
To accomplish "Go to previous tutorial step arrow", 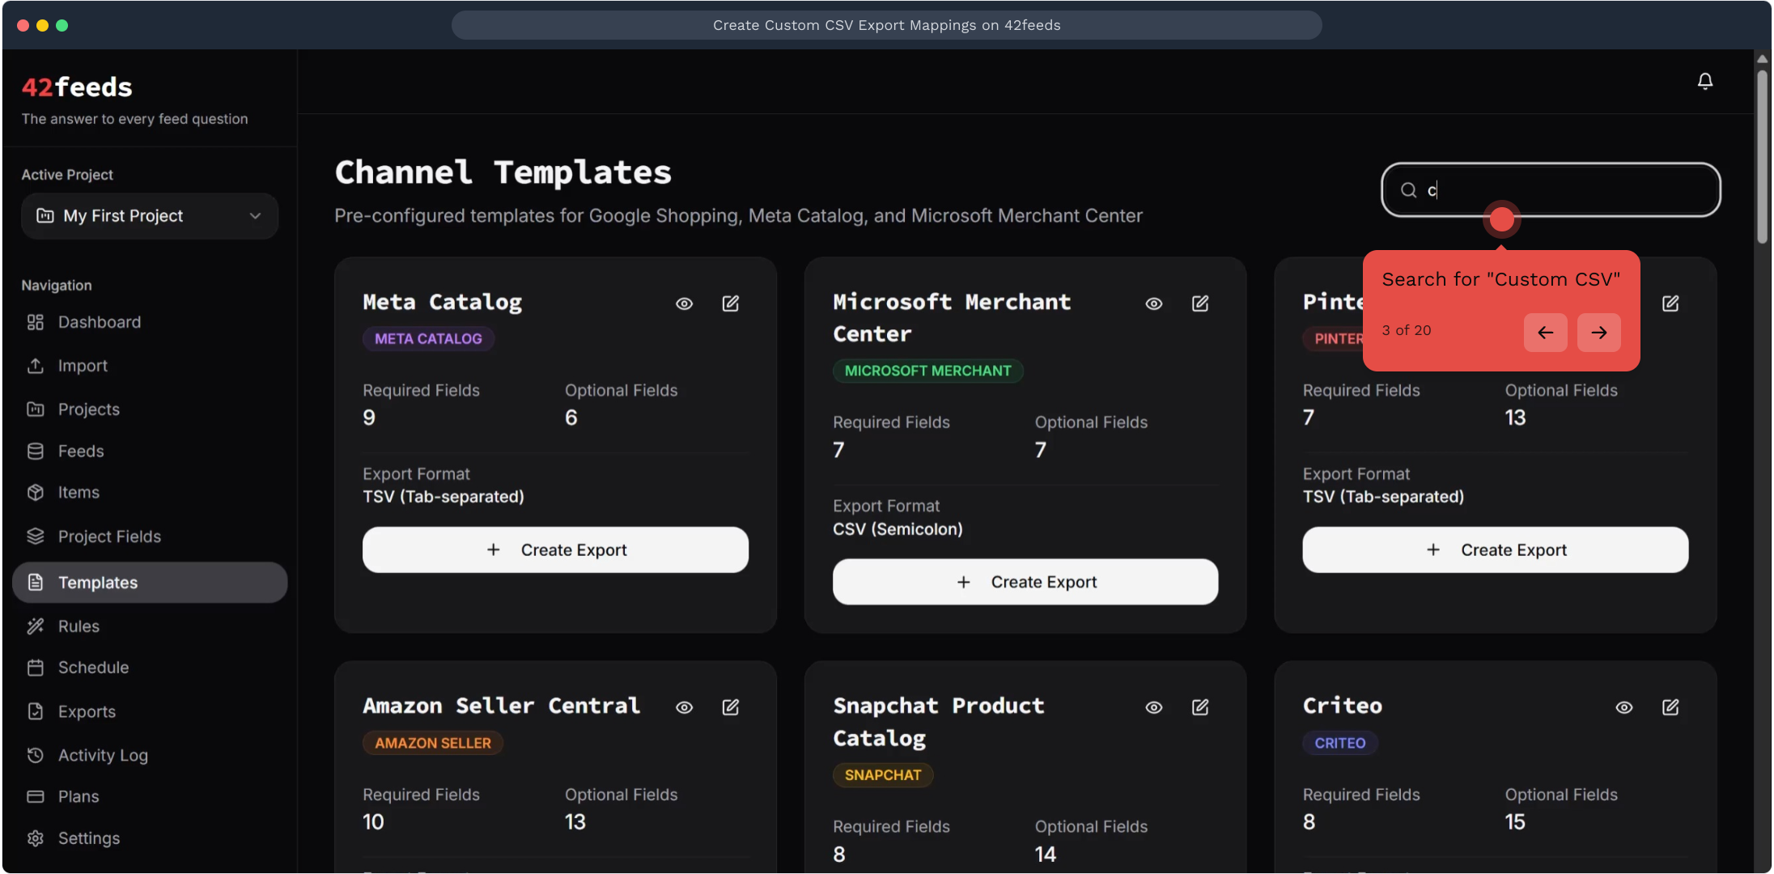I will (x=1545, y=333).
